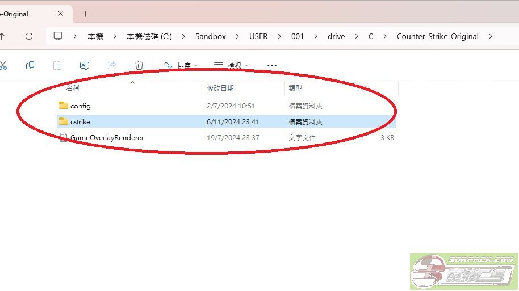Expand chevron after 本機 in breadcrumb

[x=115, y=36]
